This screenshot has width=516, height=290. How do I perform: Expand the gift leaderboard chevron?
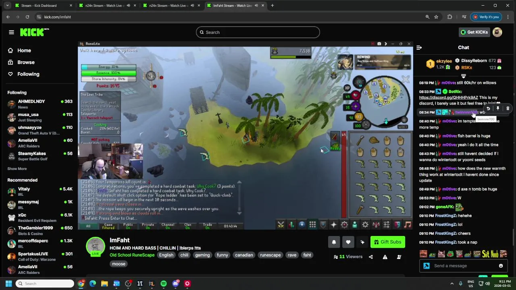(464, 76)
